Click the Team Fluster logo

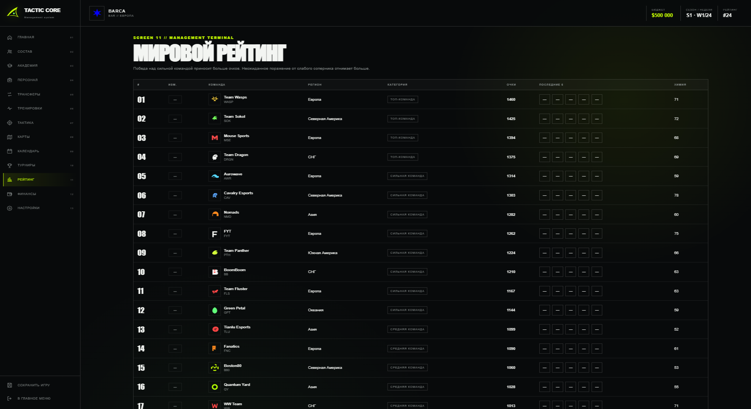pos(215,291)
